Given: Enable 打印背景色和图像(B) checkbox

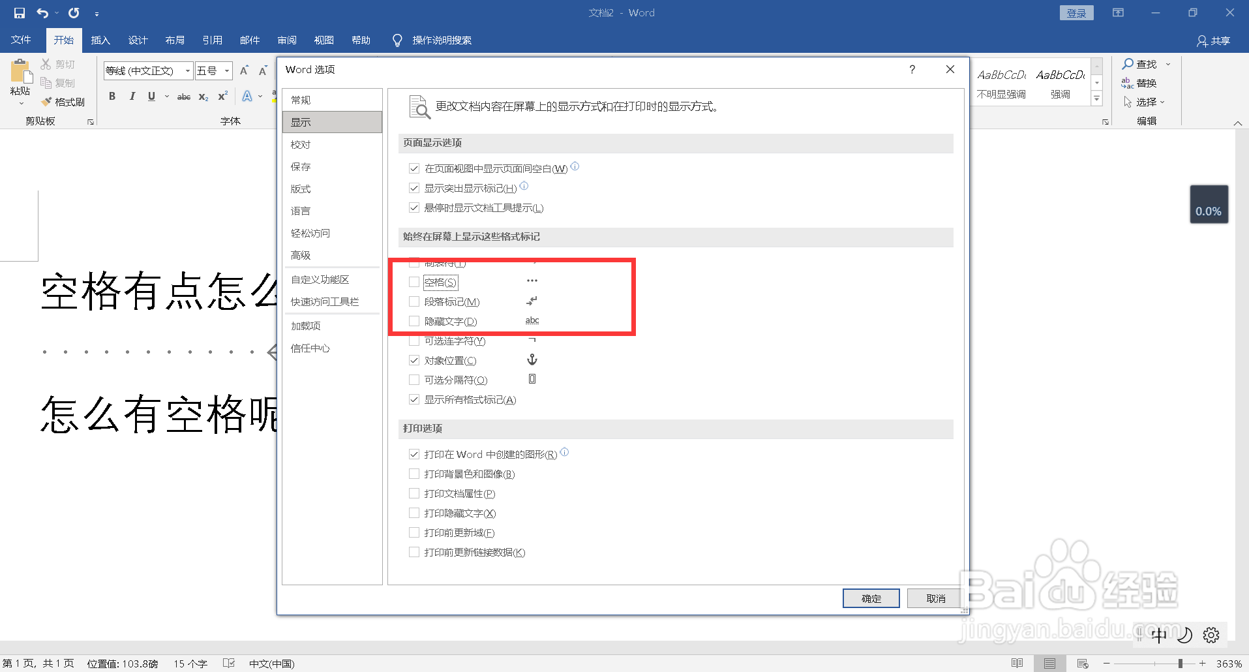Looking at the screenshot, I should [414, 474].
